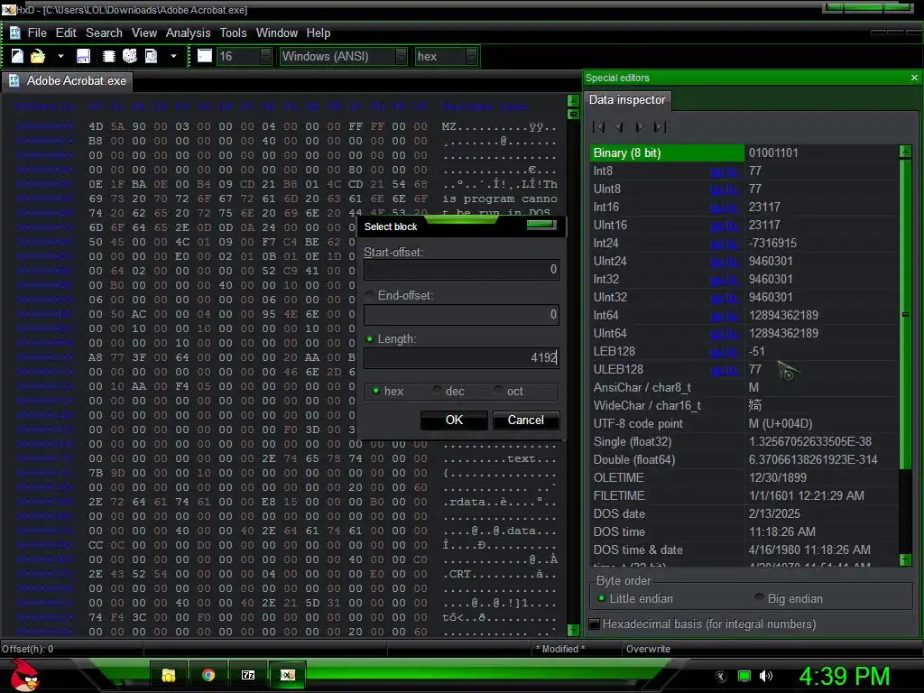Expand the recent files arrow beside Open
This screenshot has width=924, height=693.
[60, 56]
